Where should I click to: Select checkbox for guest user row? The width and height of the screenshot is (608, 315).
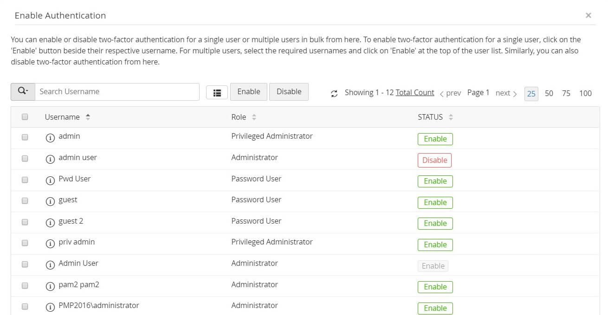[x=25, y=200]
